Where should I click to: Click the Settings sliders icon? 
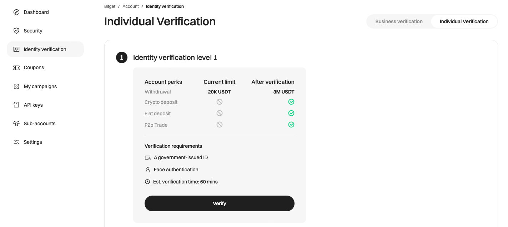point(16,142)
